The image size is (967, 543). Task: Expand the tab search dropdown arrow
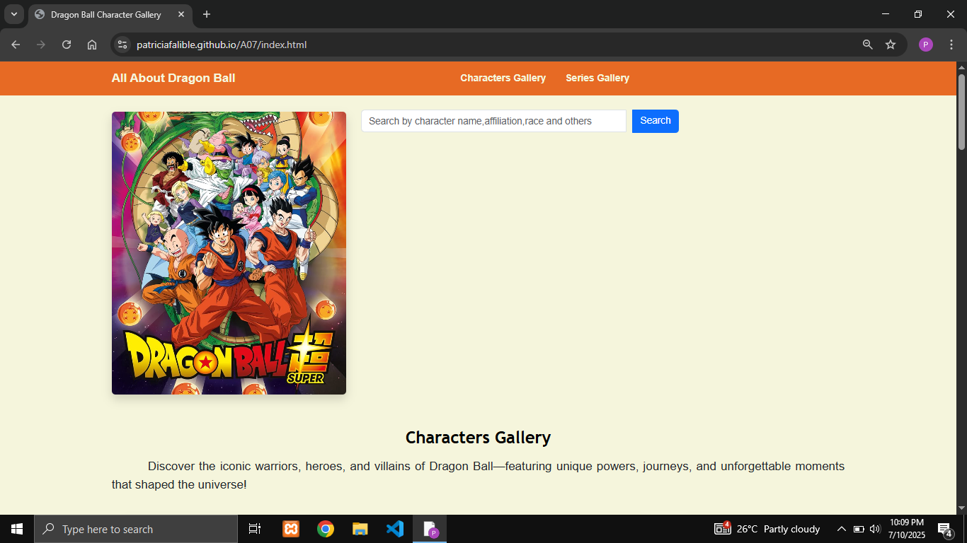click(x=13, y=14)
